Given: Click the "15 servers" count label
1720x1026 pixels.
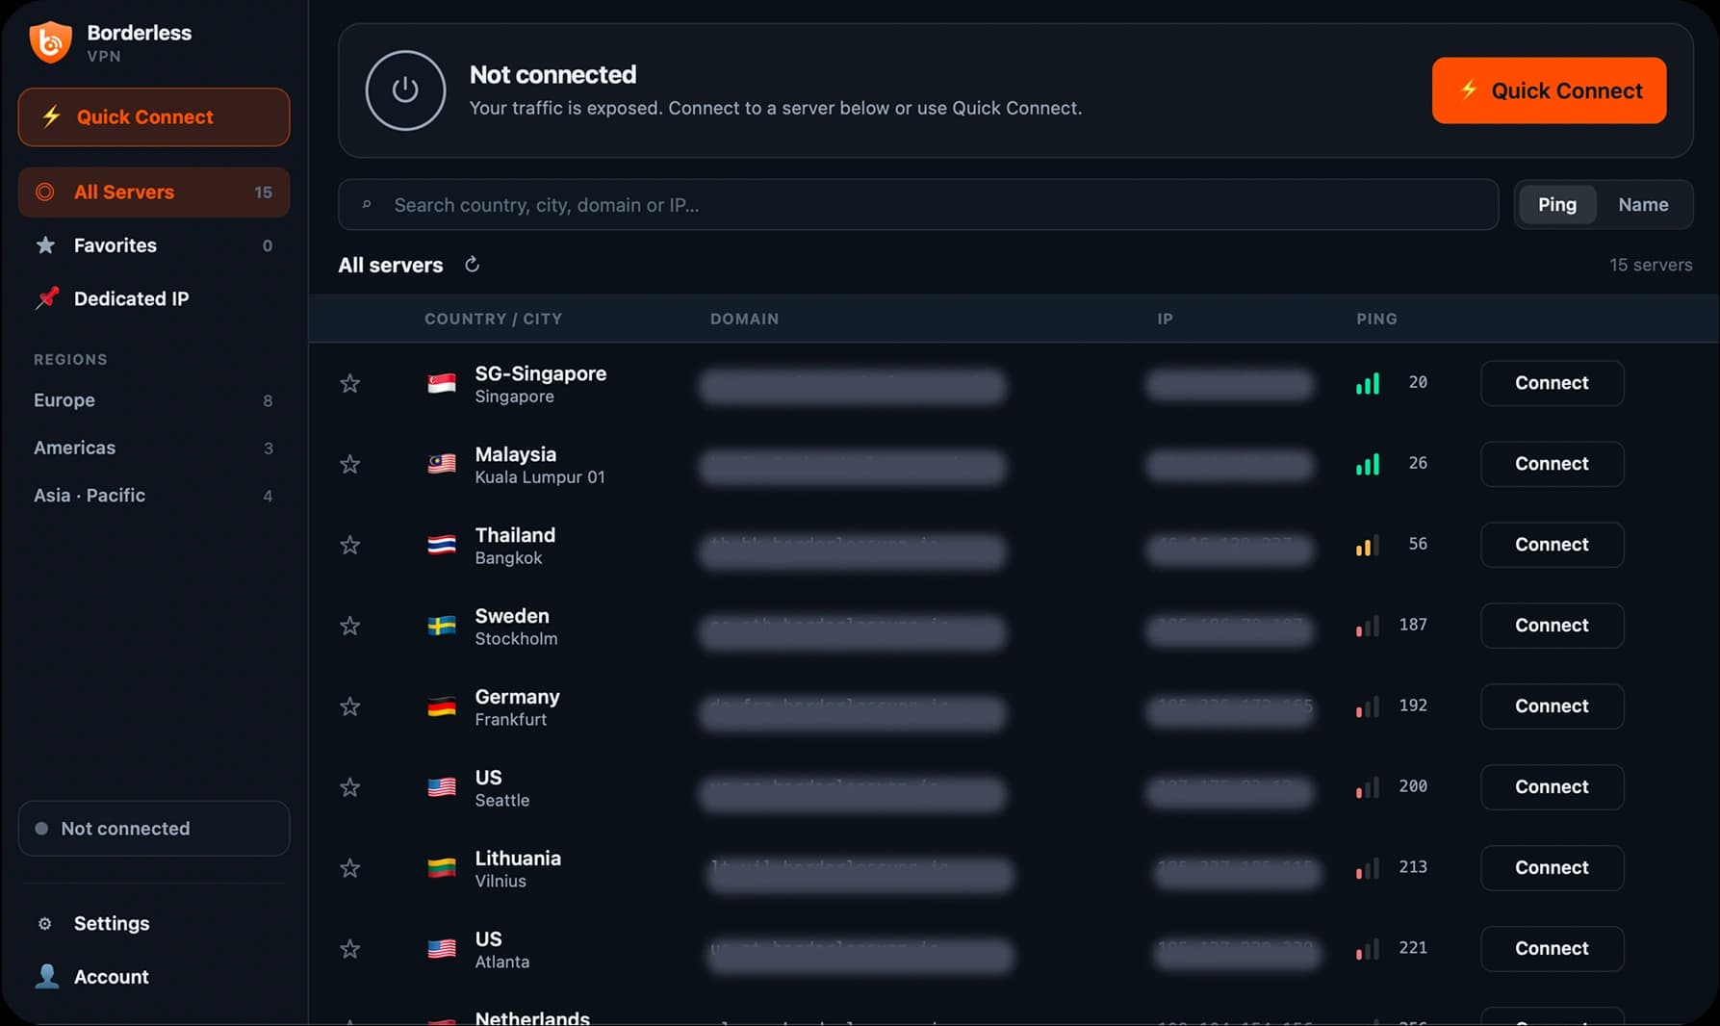Looking at the screenshot, I should [x=1651, y=265].
